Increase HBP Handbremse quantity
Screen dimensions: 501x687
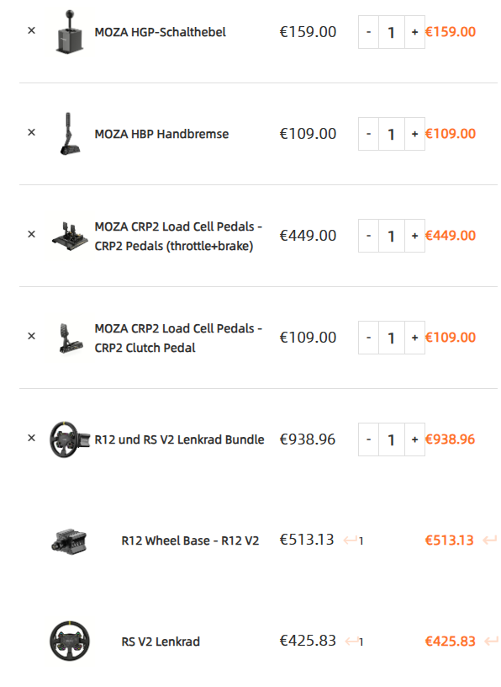click(414, 134)
